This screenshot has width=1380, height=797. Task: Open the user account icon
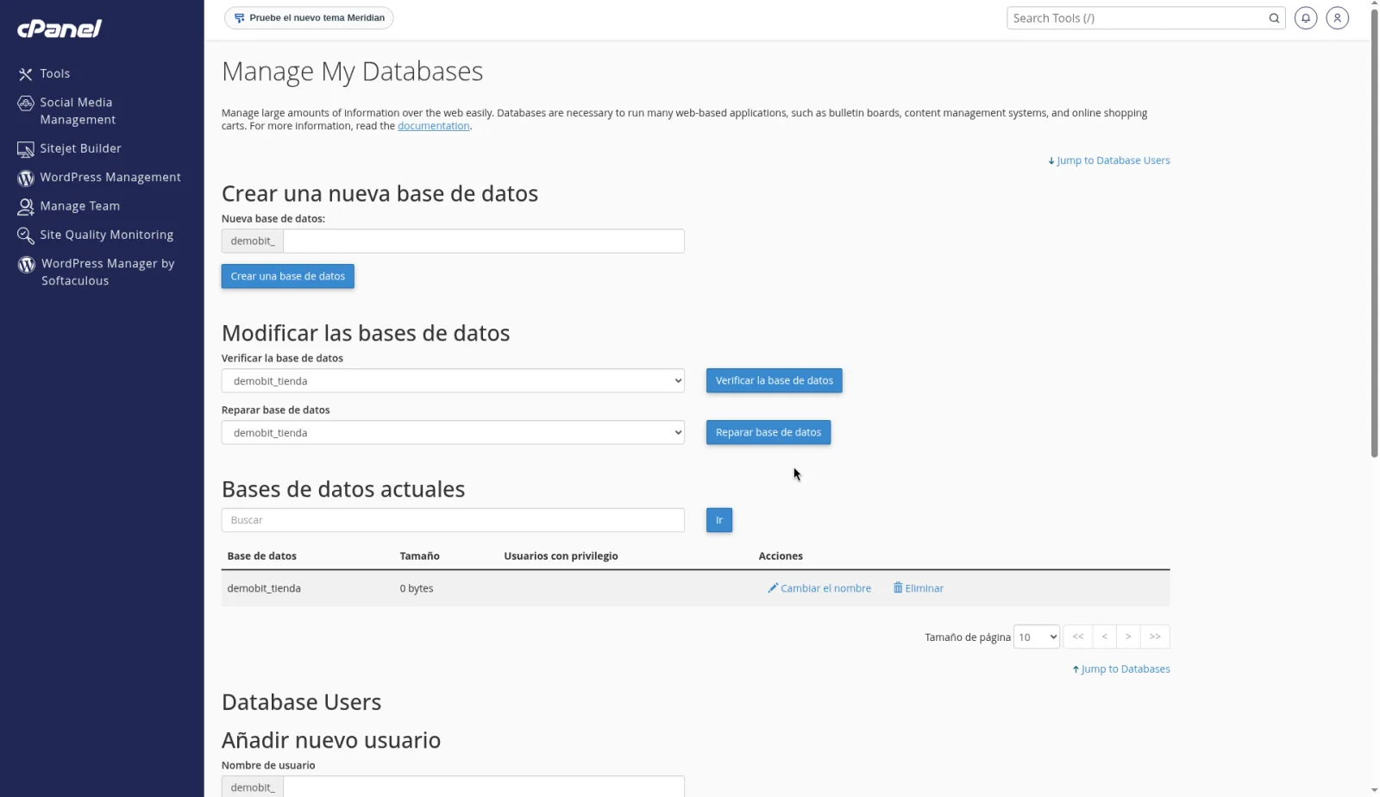click(1337, 18)
